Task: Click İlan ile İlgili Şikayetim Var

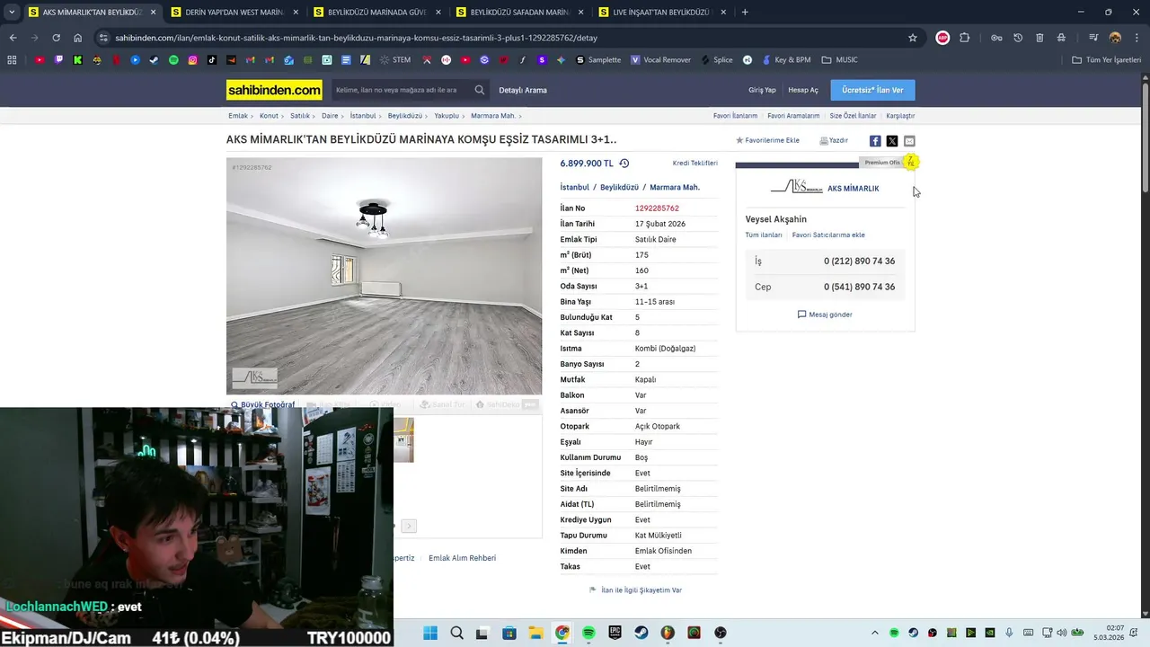Action: 635,590
